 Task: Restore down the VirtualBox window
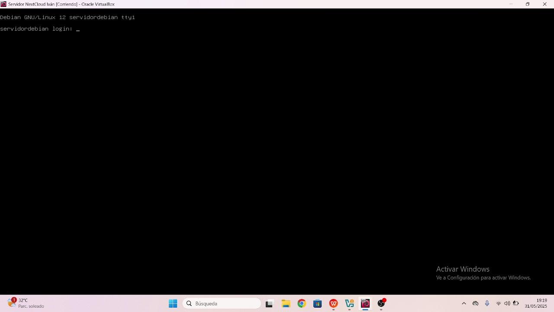(x=528, y=4)
